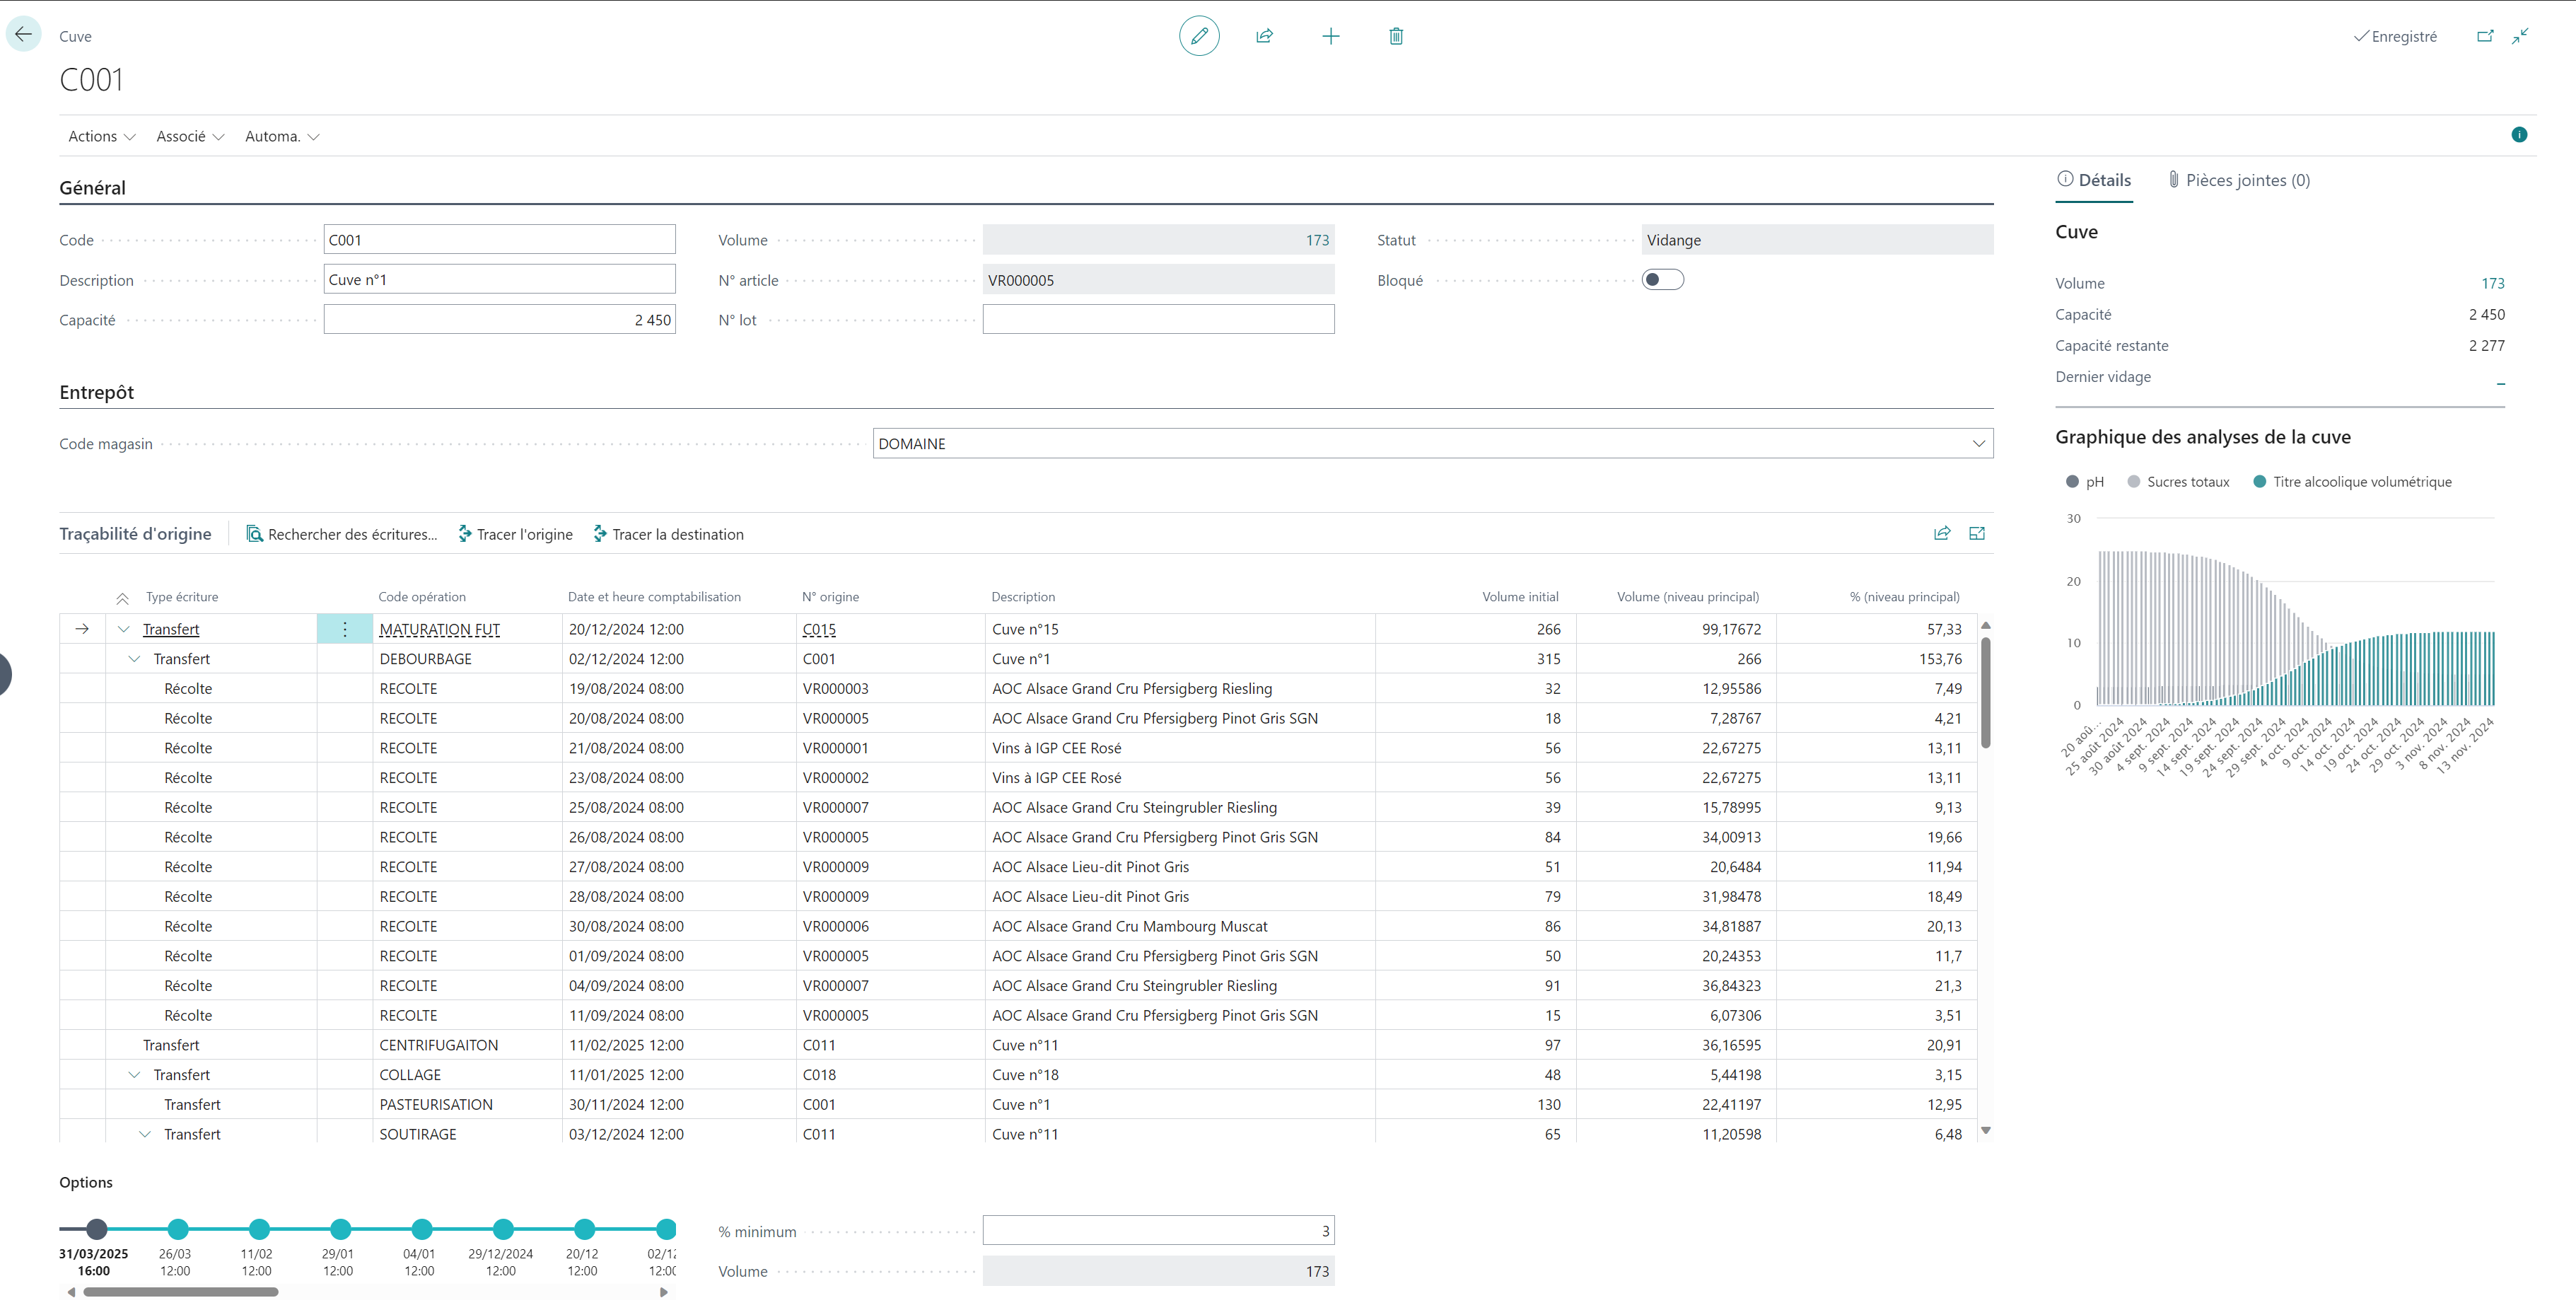Toggle the Bloqué switch
Viewport: 2576px width, 1310px height.
click(1662, 280)
